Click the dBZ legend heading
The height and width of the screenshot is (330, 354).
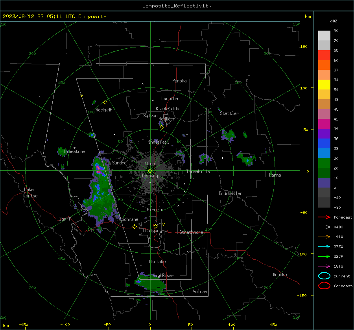pyautogui.click(x=334, y=21)
